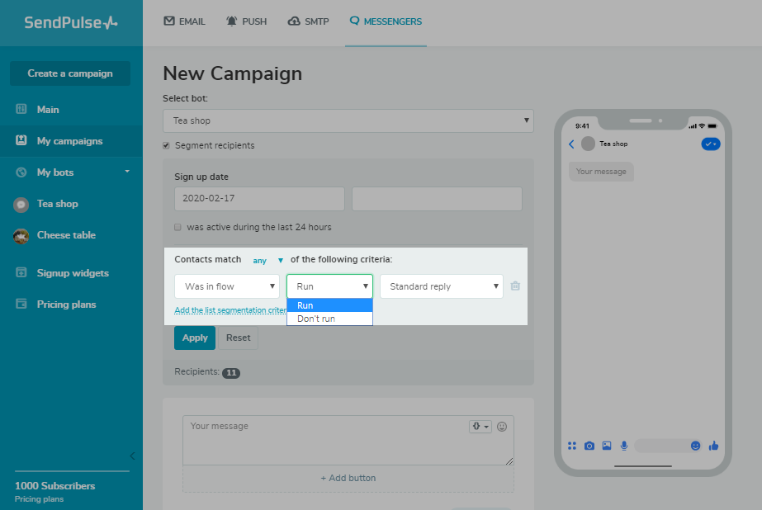
Task: Open My campaigns in the sidebar
Action: (72, 141)
